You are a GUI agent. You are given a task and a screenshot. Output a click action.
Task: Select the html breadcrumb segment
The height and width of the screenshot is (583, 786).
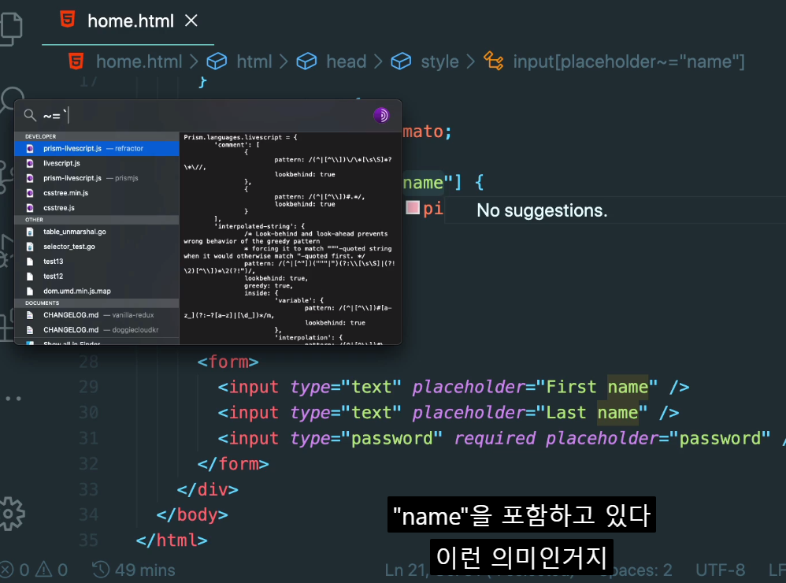click(254, 61)
